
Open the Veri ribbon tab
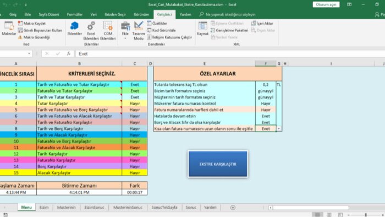94,14
